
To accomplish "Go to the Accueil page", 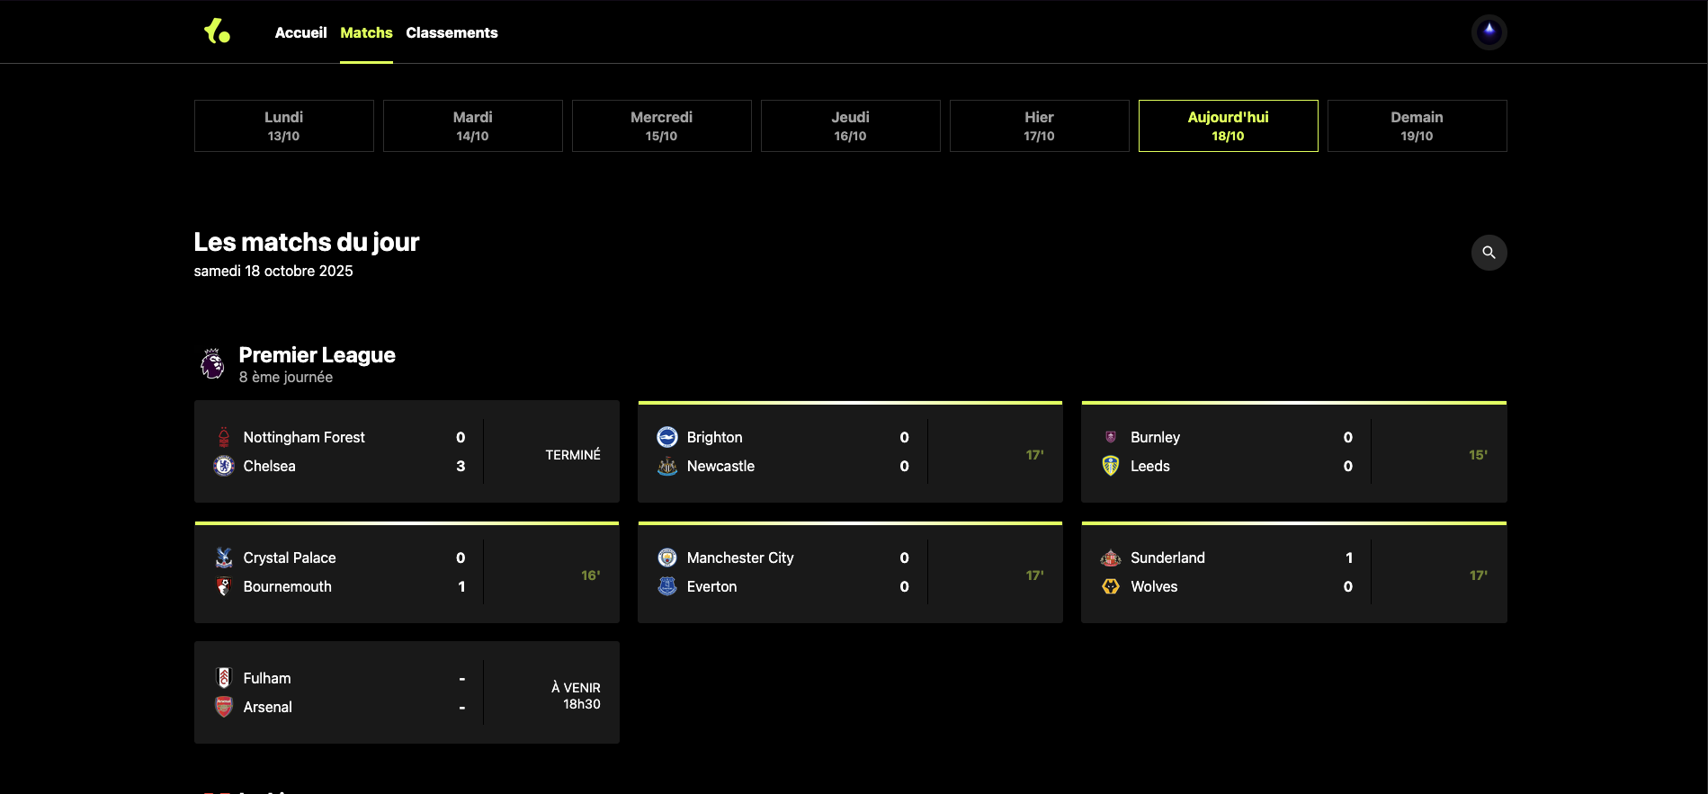I will click(x=300, y=32).
